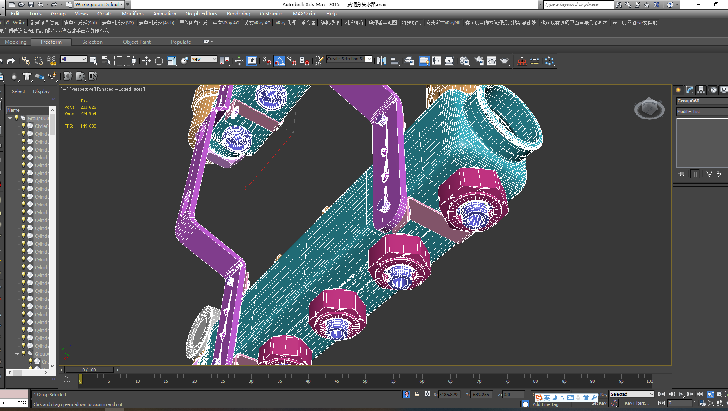
Task: Open the Manage Layers icon
Action: tap(409, 60)
